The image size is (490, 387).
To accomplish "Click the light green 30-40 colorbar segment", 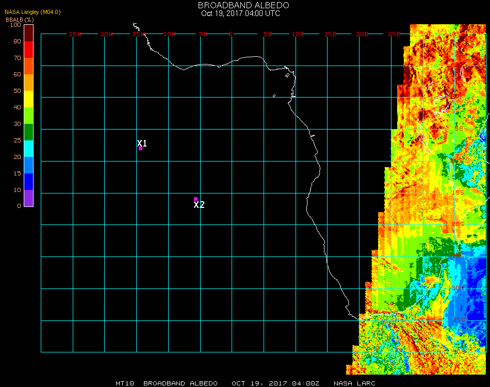I will tap(28, 116).
